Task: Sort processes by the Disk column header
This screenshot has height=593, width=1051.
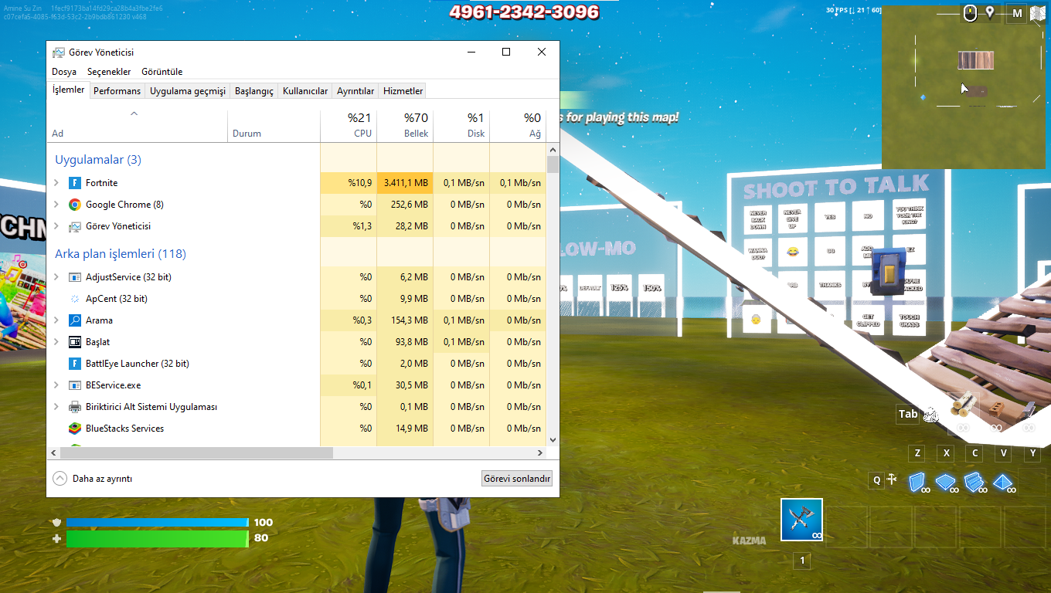Action: click(461, 127)
